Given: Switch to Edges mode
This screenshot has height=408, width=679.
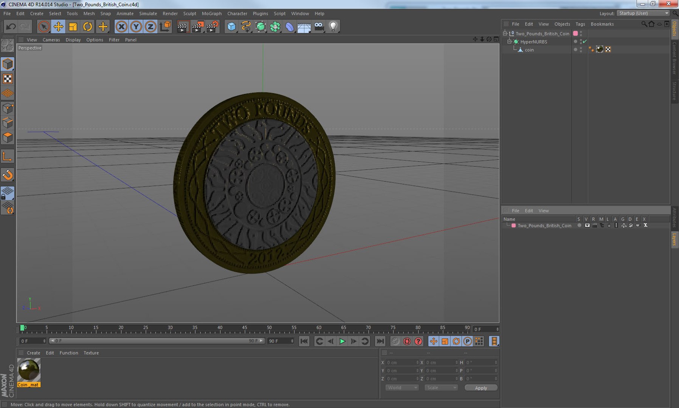Looking at the screenshot, I should click(8, 123).
